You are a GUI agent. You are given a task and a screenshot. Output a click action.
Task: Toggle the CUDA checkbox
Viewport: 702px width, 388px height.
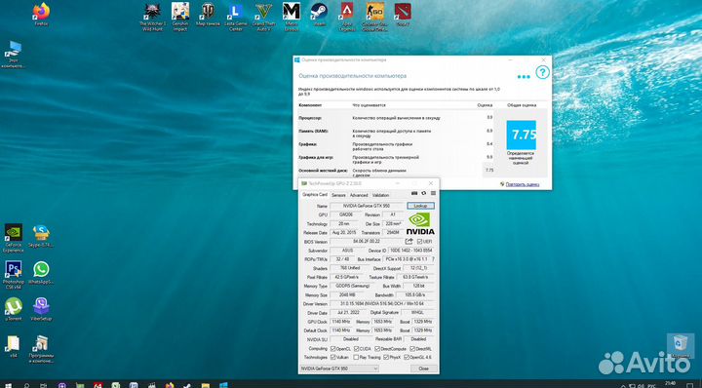coord(357,349)
